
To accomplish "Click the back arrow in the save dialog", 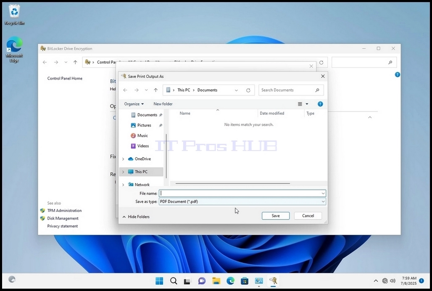I will (x=125, y=90).
